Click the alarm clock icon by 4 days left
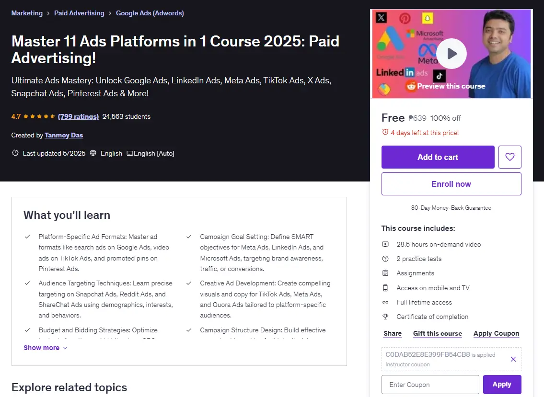The image size is (544, 397). pos(385,132)
